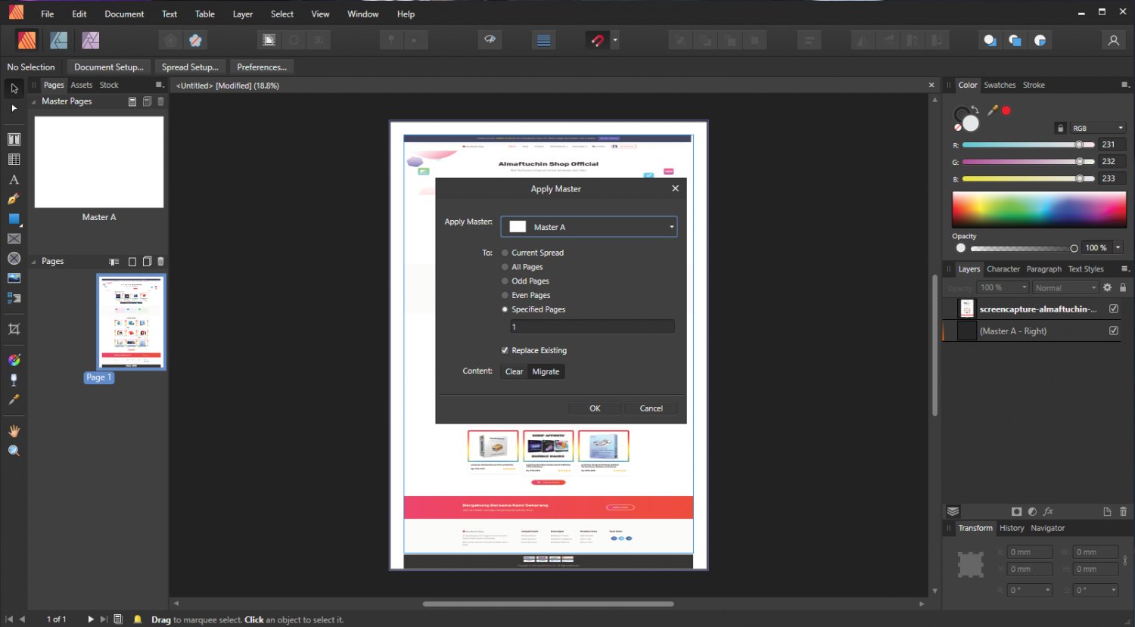1135x627 pixels.
Task: Select the Page 1 thumbnail
Action: click(131, 321)
